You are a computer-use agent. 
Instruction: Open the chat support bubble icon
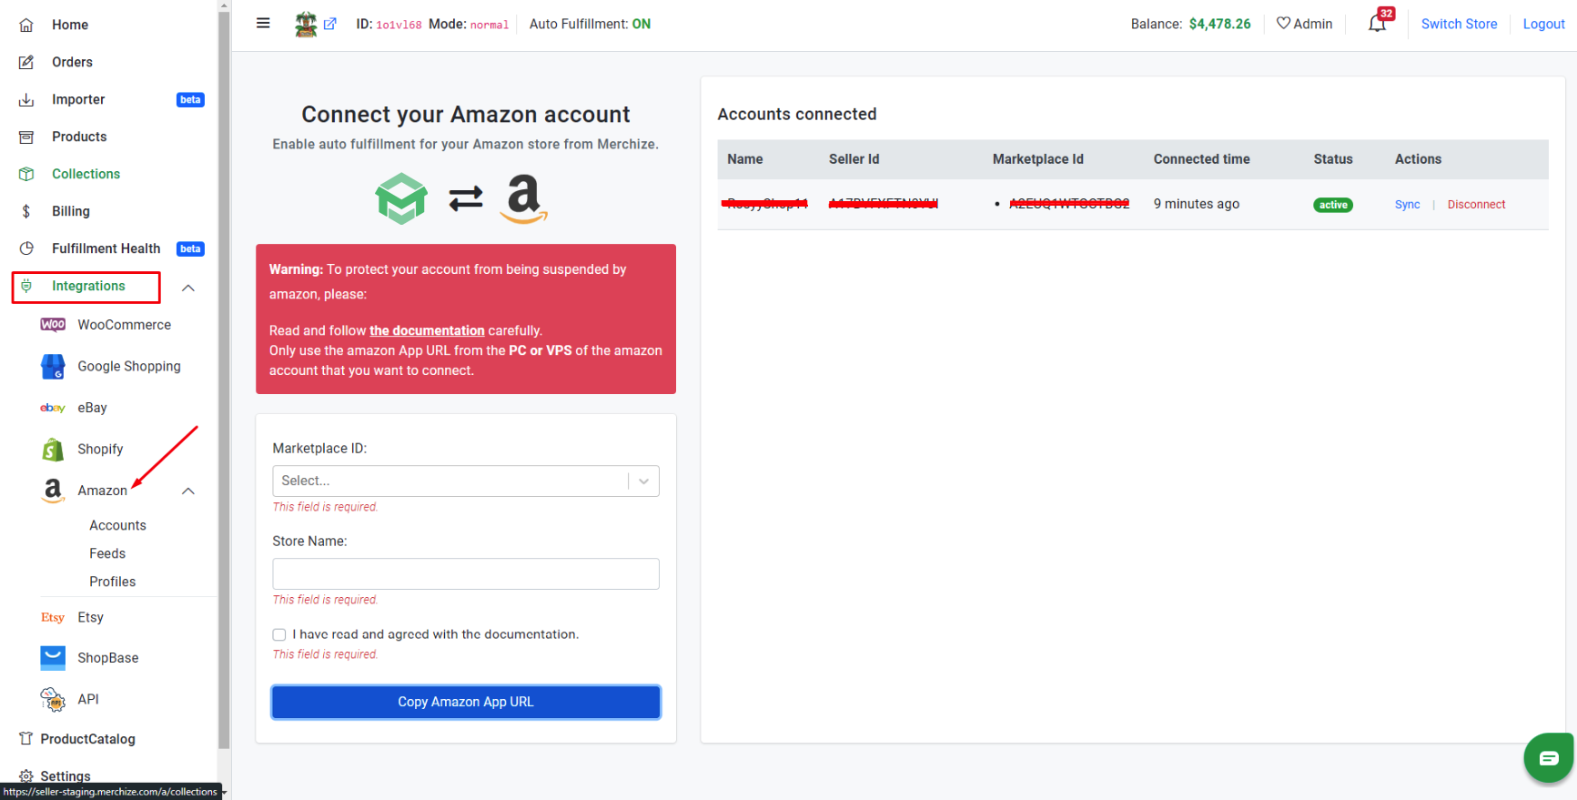tap(1549, 757)
